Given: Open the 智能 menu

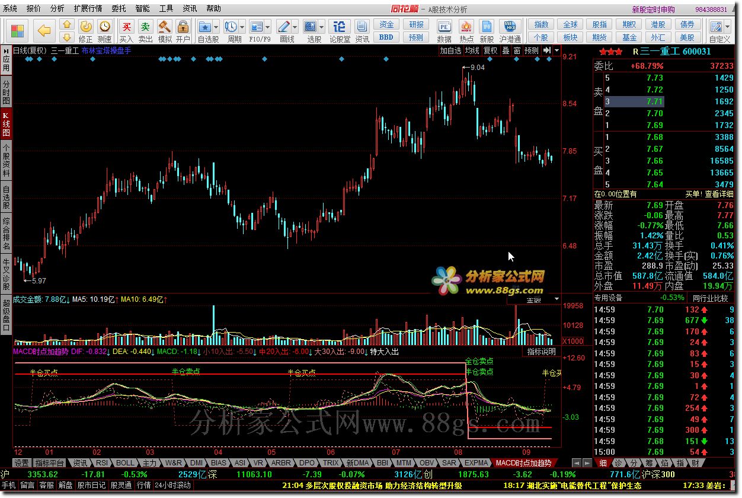Looking at the screenshot, I should click(142, 9).
